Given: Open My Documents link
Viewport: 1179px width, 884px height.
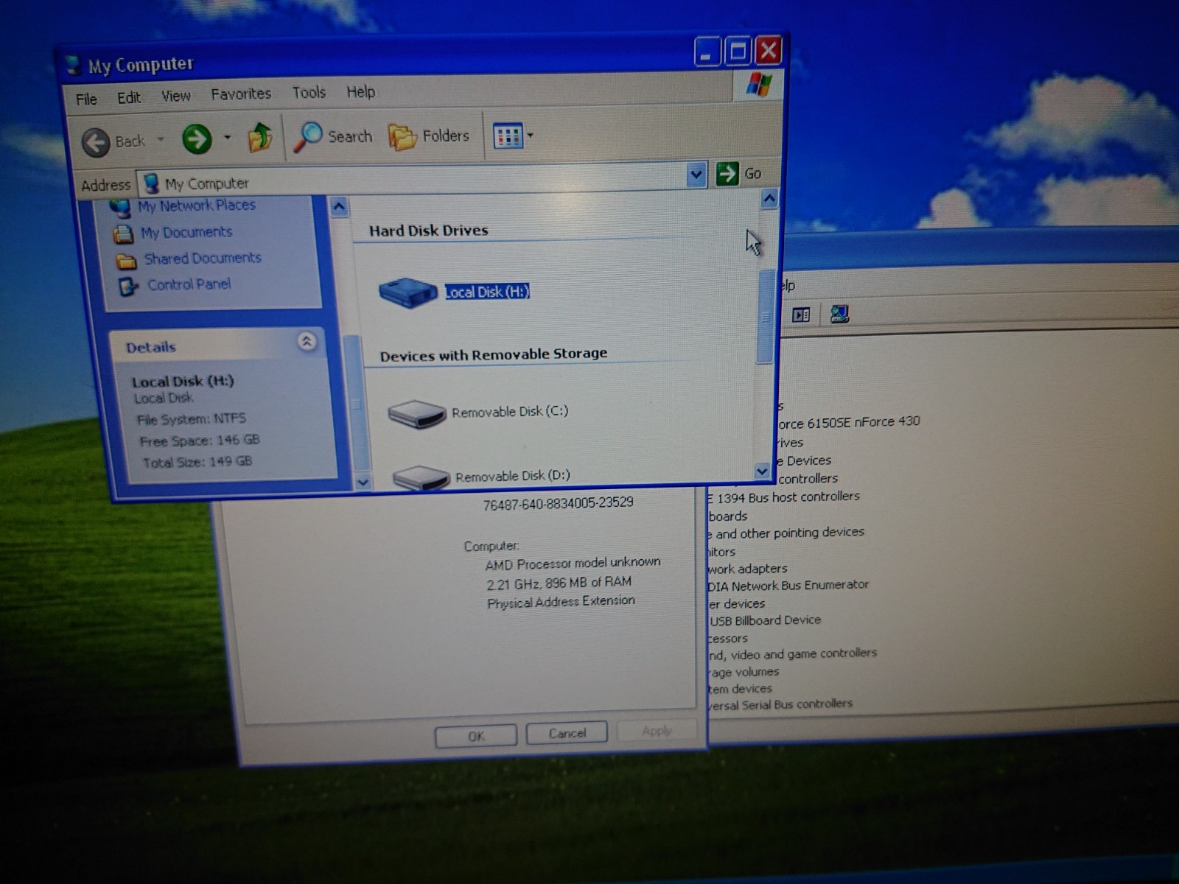Looking at the screenshot, I should [186, 232].
